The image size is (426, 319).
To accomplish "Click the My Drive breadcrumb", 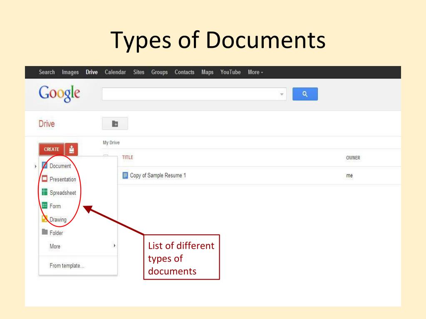I will click(x=111, y=142).
